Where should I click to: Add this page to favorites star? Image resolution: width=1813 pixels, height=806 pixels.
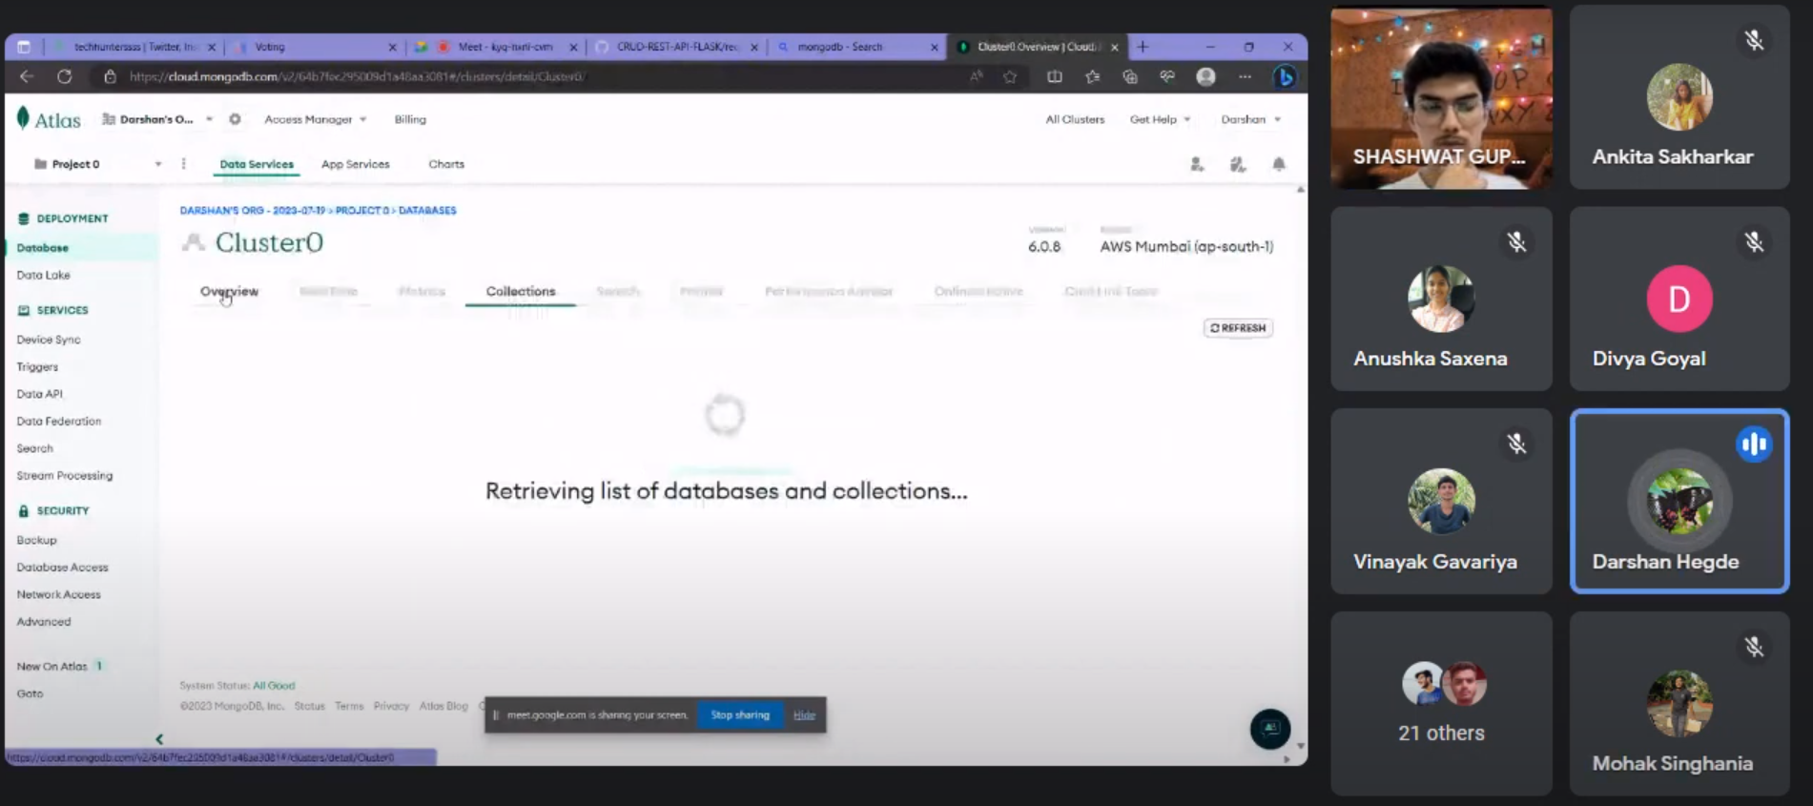click(x=1010, y=76)
